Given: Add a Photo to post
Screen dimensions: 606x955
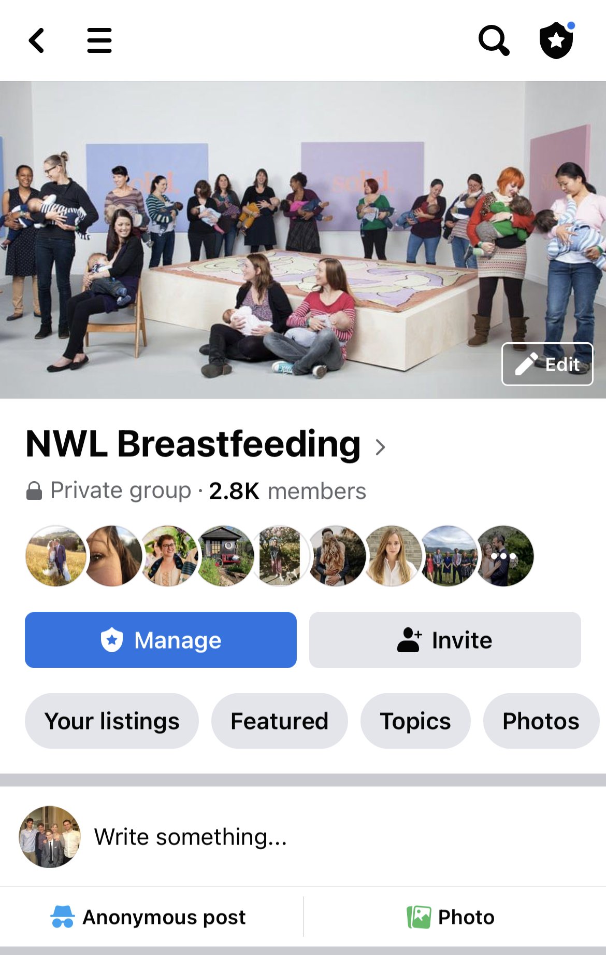Looking at the screenshot, I should [x=451, y=917].
